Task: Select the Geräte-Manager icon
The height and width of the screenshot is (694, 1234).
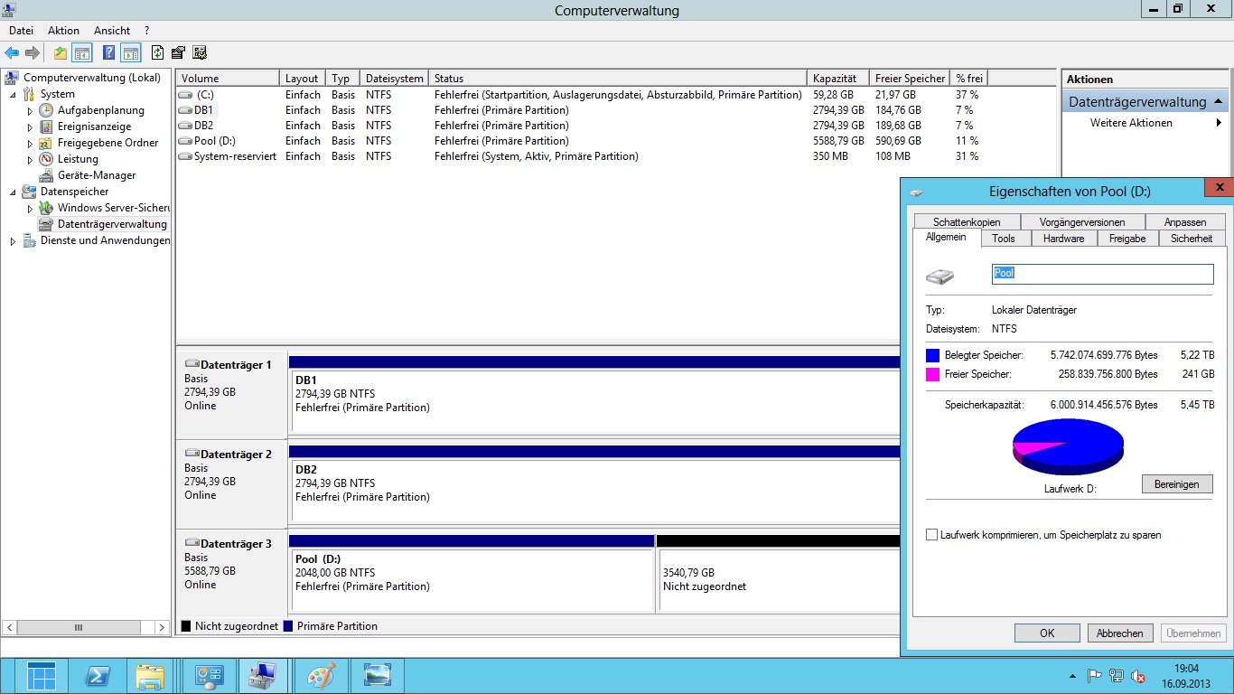Action: 46,175
